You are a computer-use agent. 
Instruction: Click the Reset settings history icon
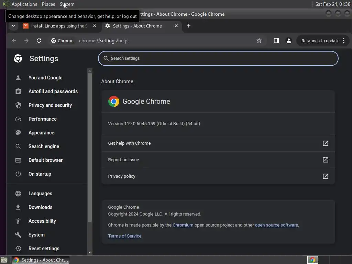(x=18, y=249)
